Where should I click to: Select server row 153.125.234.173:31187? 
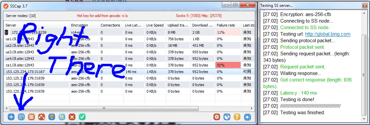click(129, 72)
